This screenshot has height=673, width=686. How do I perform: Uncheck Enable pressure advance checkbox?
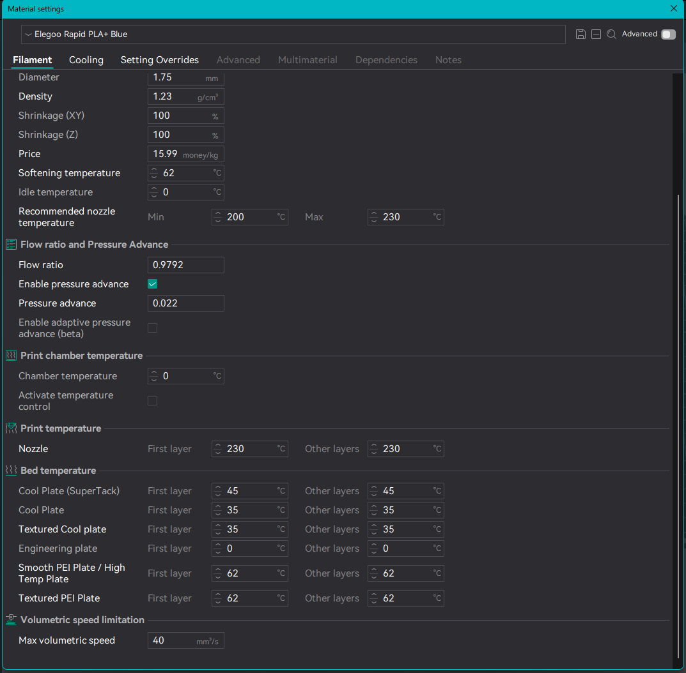152,284
